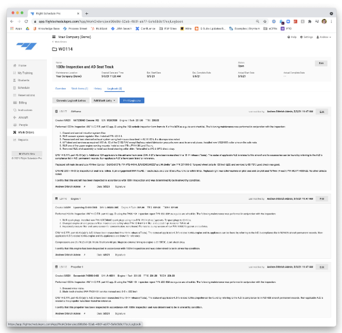Open Work Orders in the sidebar
The height and width of the screenshot is (333, 342).
pyautogui.click(x=23, y=132)
